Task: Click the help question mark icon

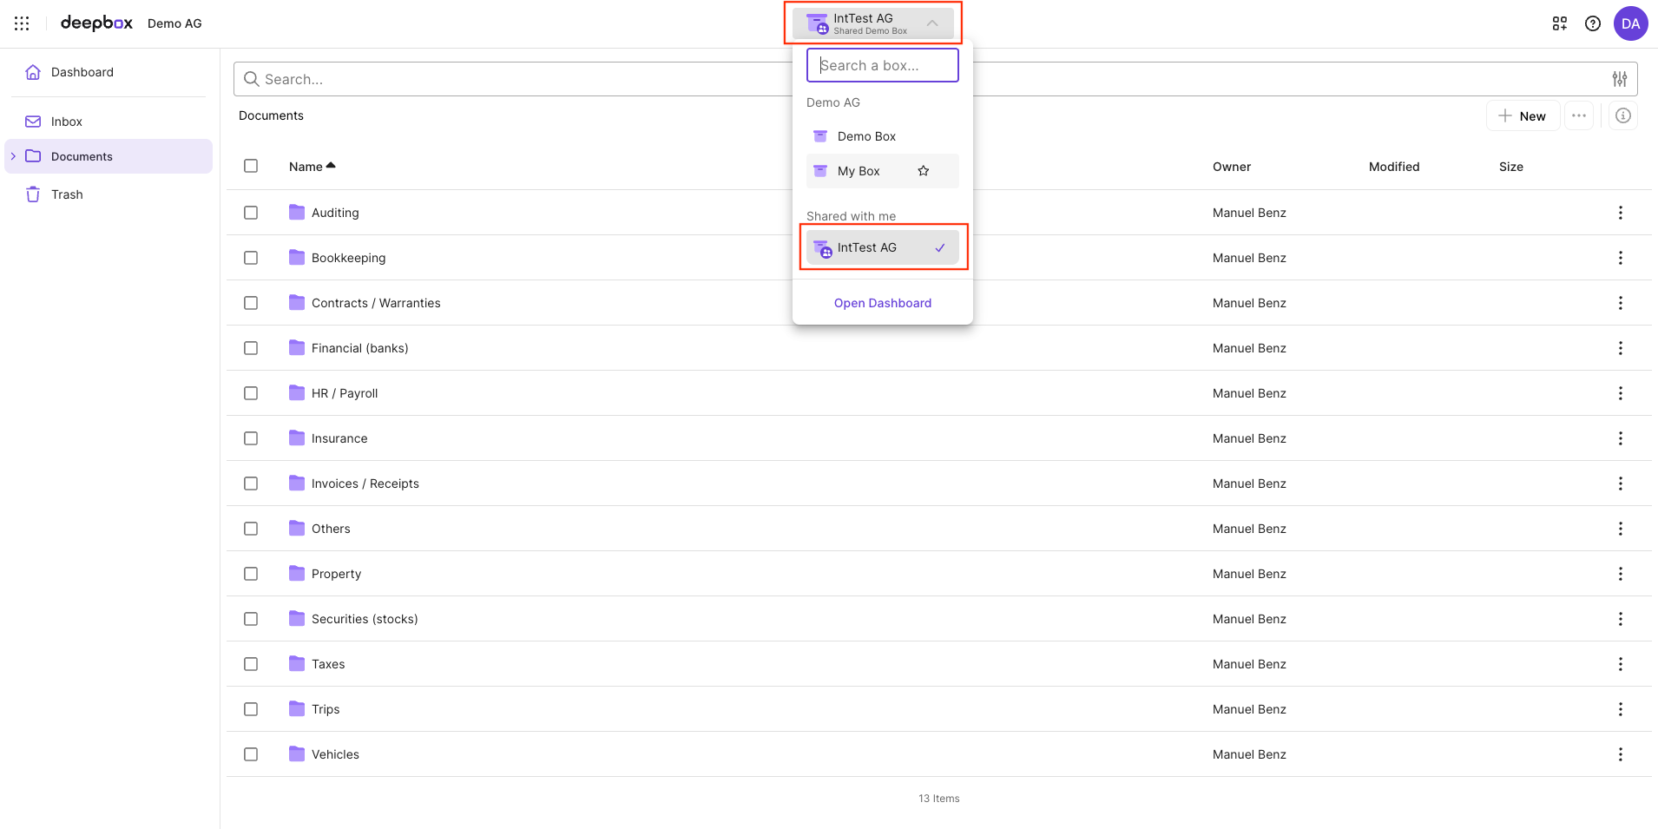Action: (x=1593, y=23)
